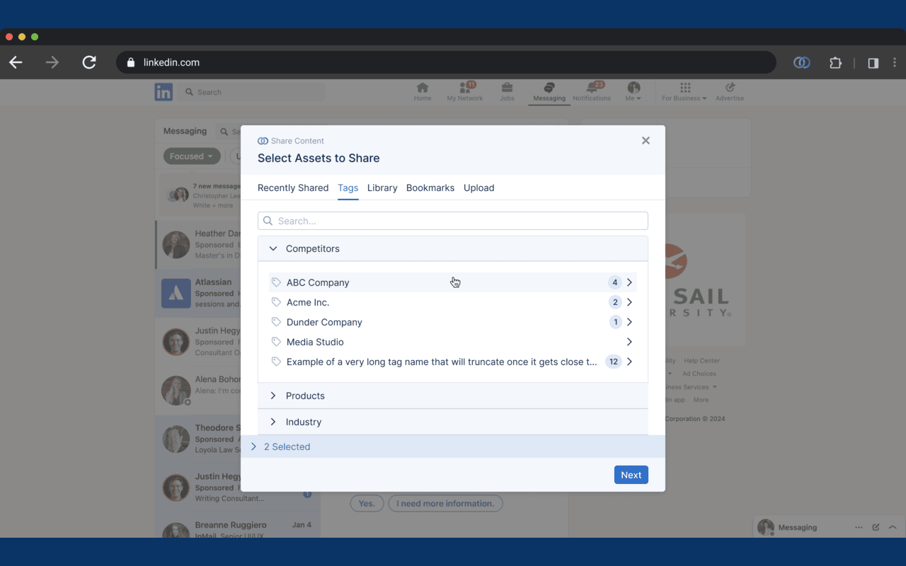
Task: Click the tag icon beside ABC Company
Action: pyautogui.click(x=276, y=282)
